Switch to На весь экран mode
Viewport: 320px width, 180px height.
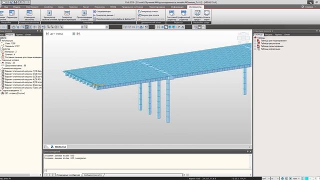pyautogui.click(x=206, y=15)
